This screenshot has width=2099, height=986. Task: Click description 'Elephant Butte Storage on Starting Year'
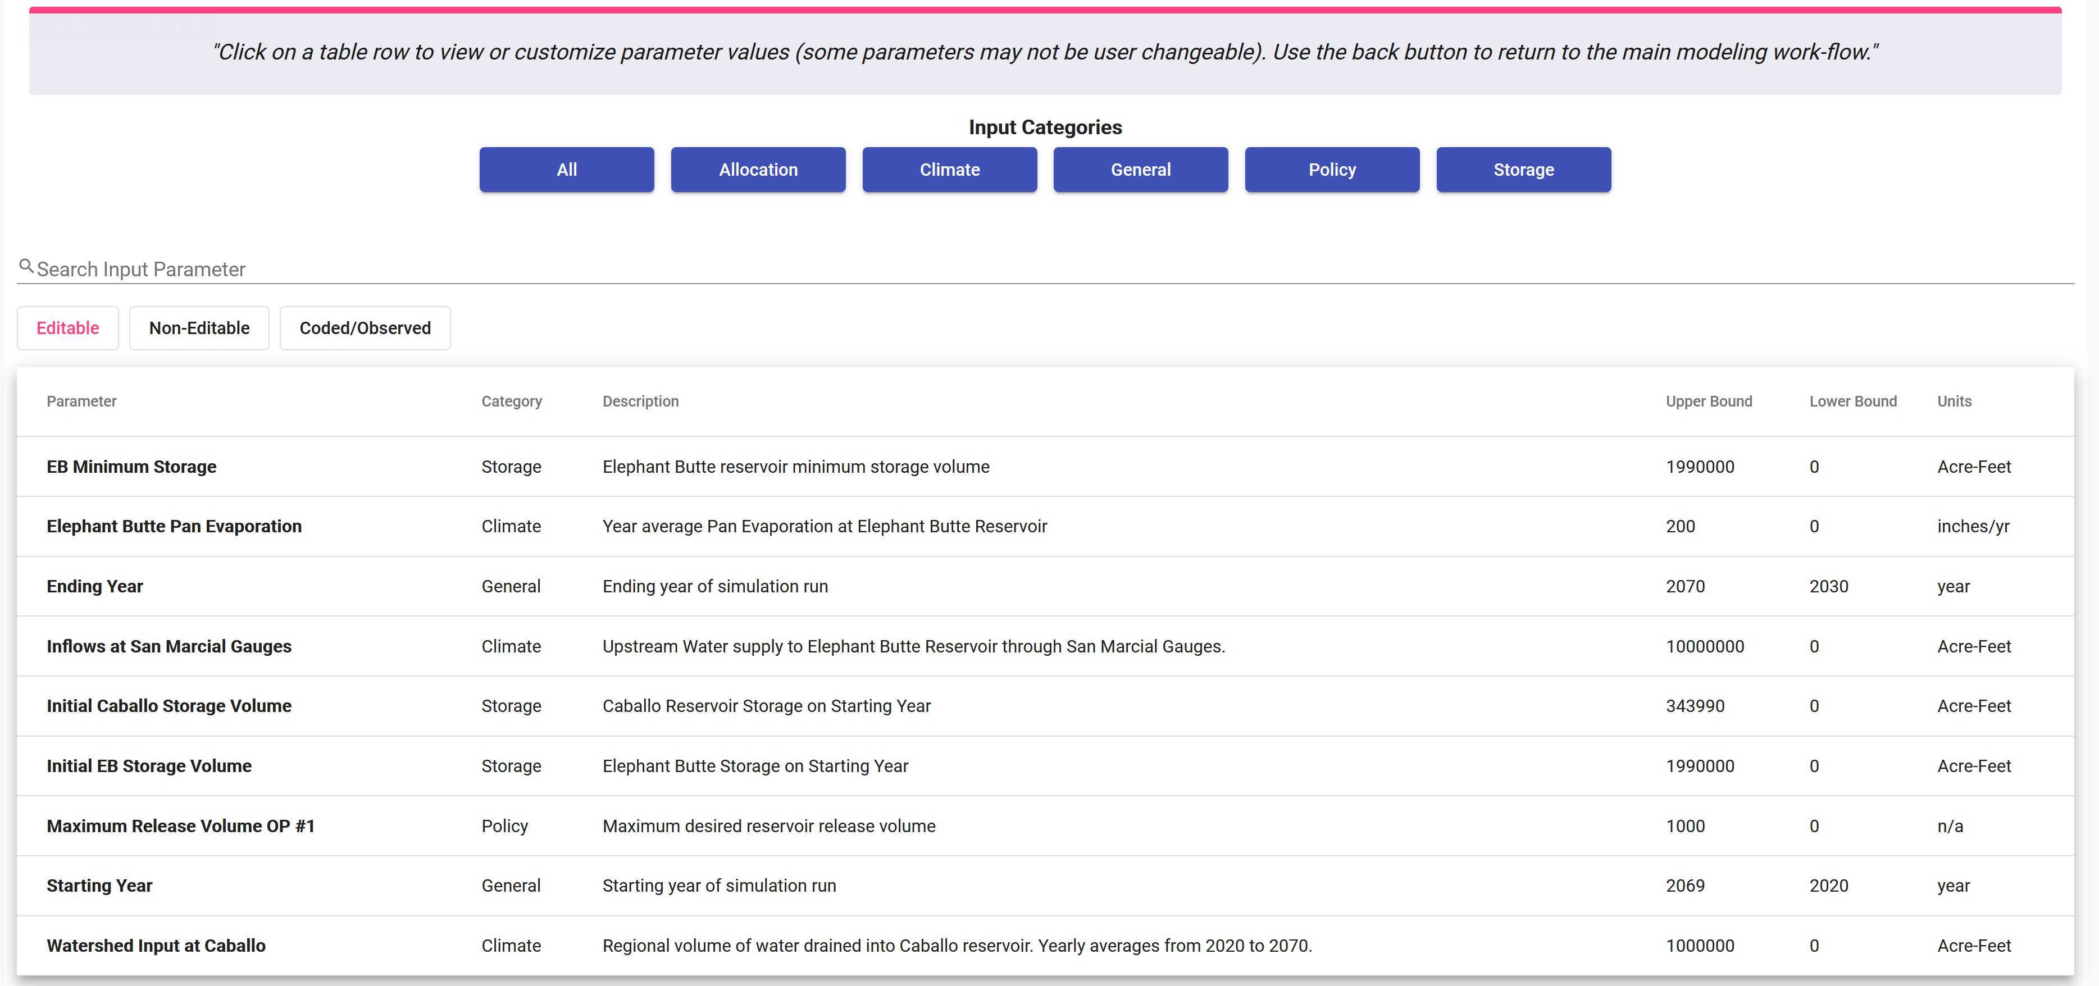755,766
